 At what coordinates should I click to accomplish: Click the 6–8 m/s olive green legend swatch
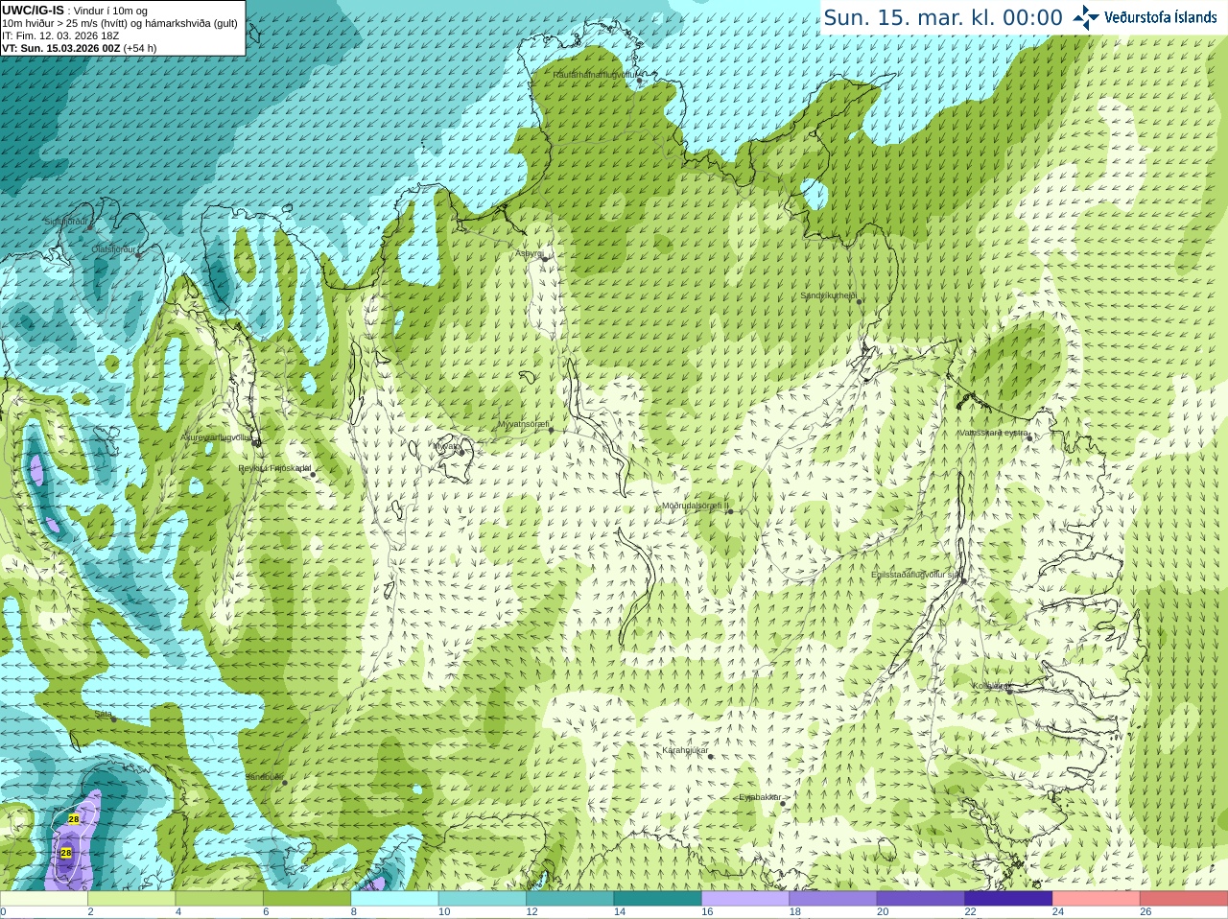coord(307,899)
